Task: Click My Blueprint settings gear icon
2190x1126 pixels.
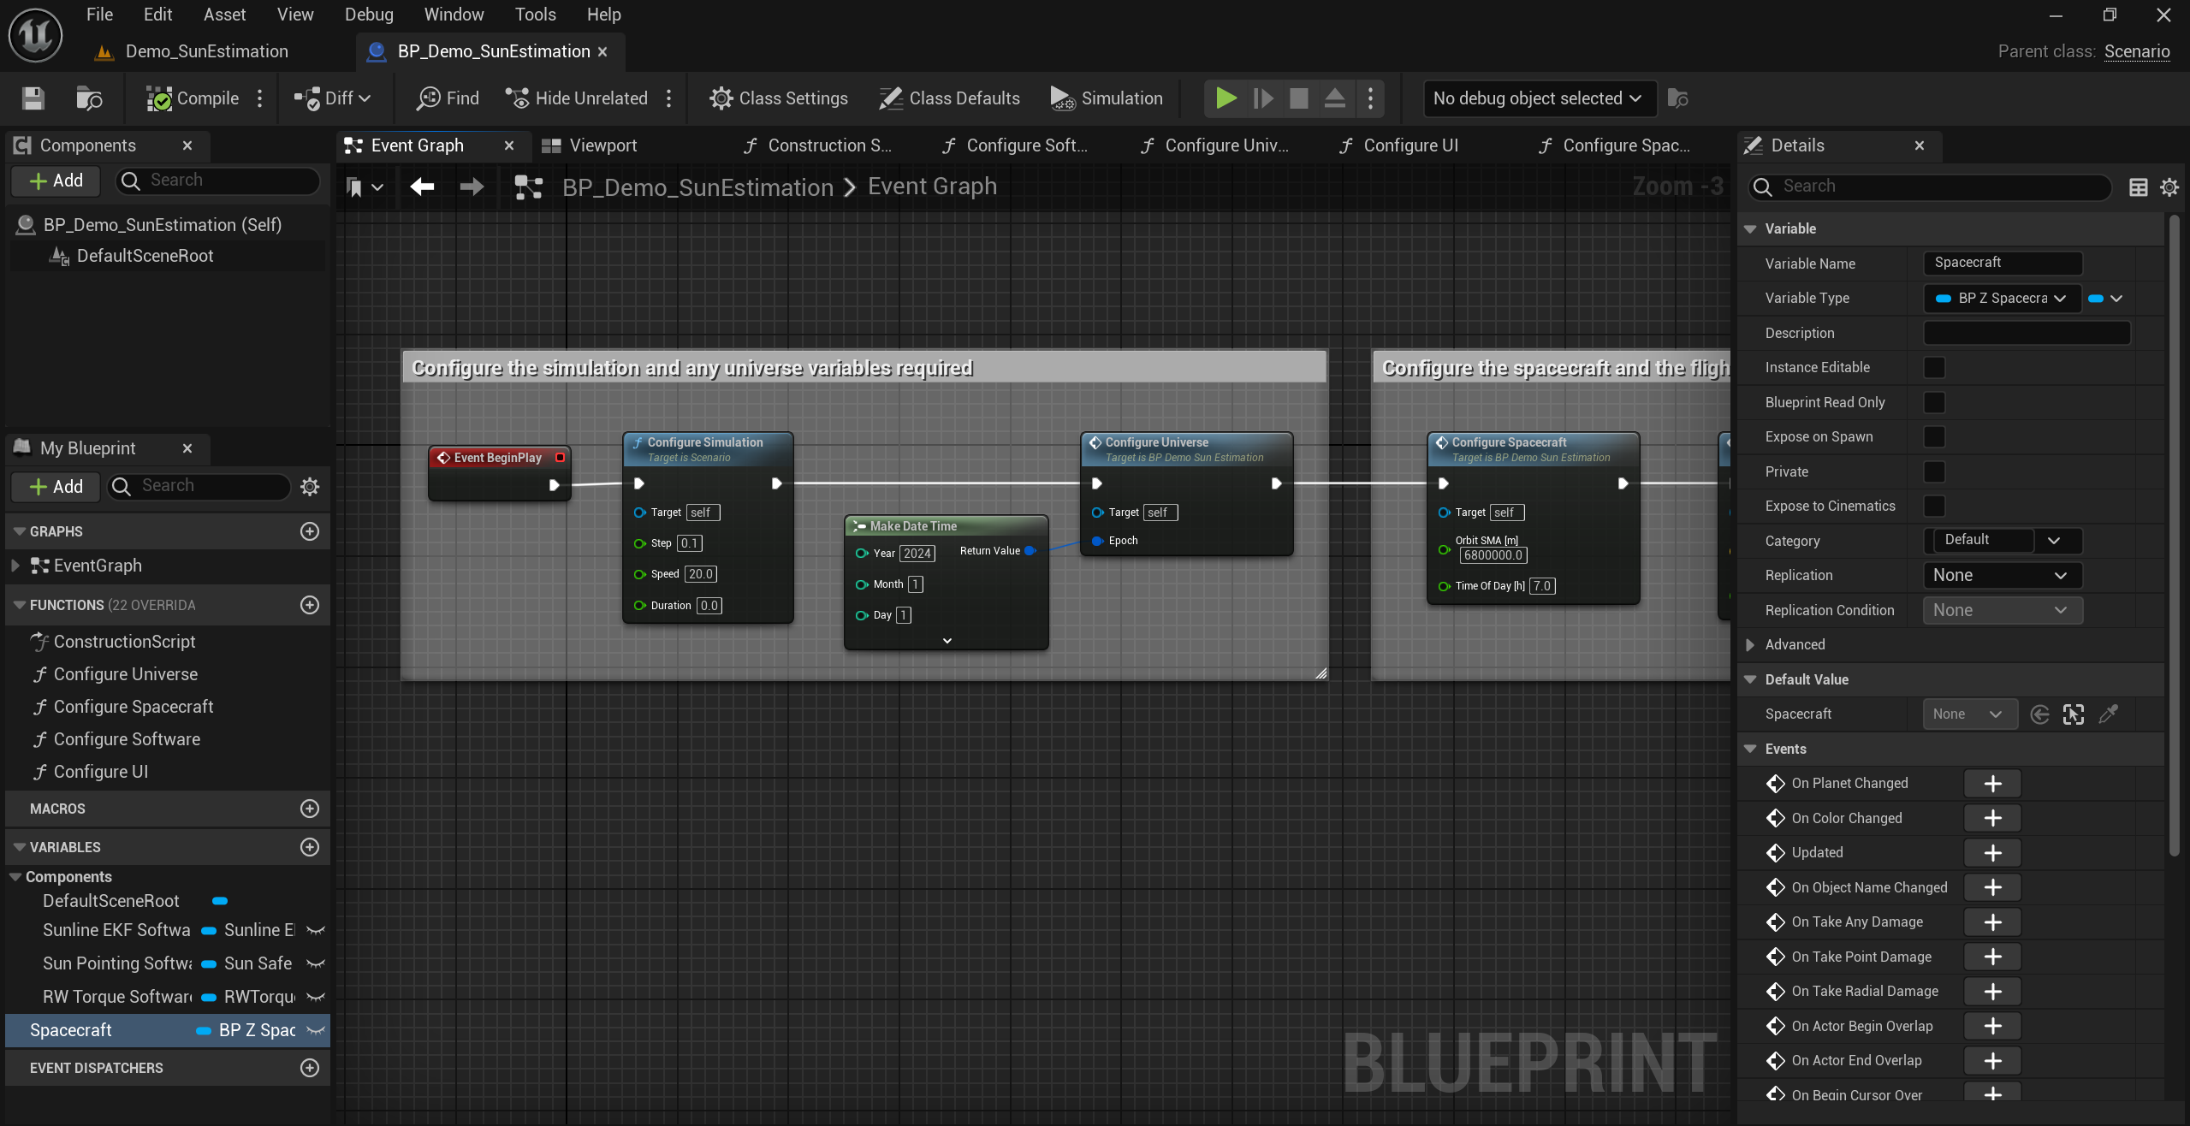Action: coord(310,486)
